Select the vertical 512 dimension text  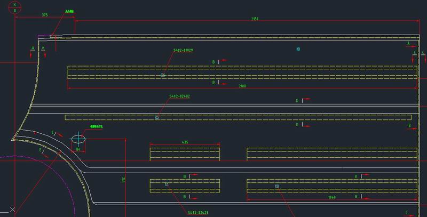click(x=122, y=180)
